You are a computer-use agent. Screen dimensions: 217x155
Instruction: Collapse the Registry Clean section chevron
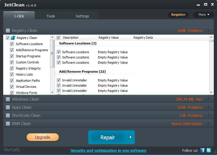tap(209, 31)
